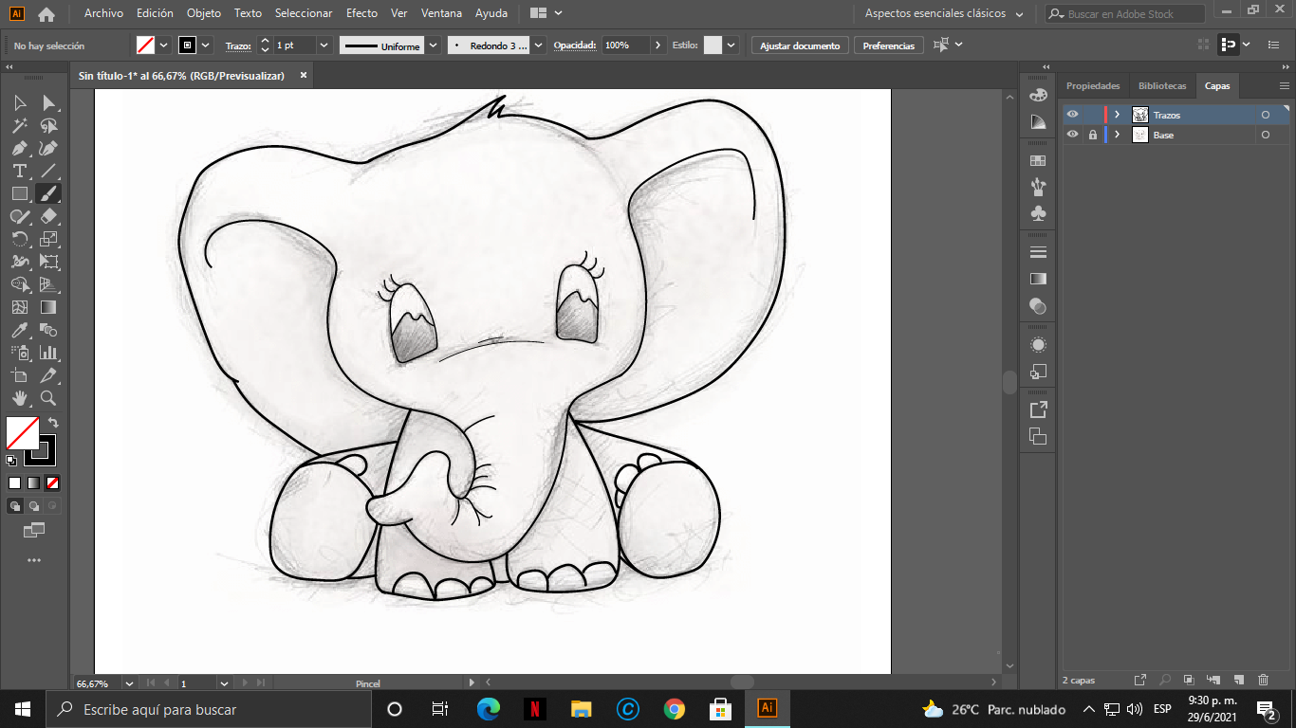This screenshot has width=1296, height=728.
Task: Expand the Trazos layer contents
Action: (1118, 115)
